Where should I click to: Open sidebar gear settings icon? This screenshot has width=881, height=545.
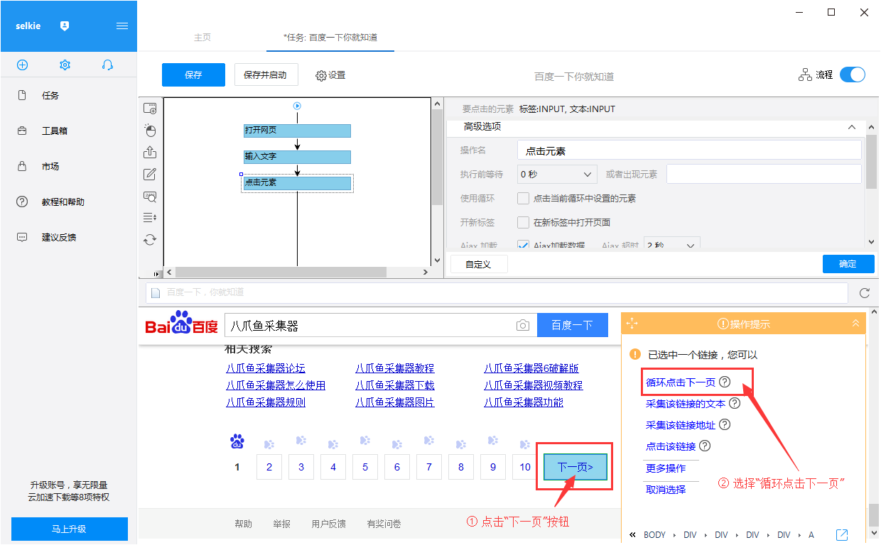click(x=65, y=65)
